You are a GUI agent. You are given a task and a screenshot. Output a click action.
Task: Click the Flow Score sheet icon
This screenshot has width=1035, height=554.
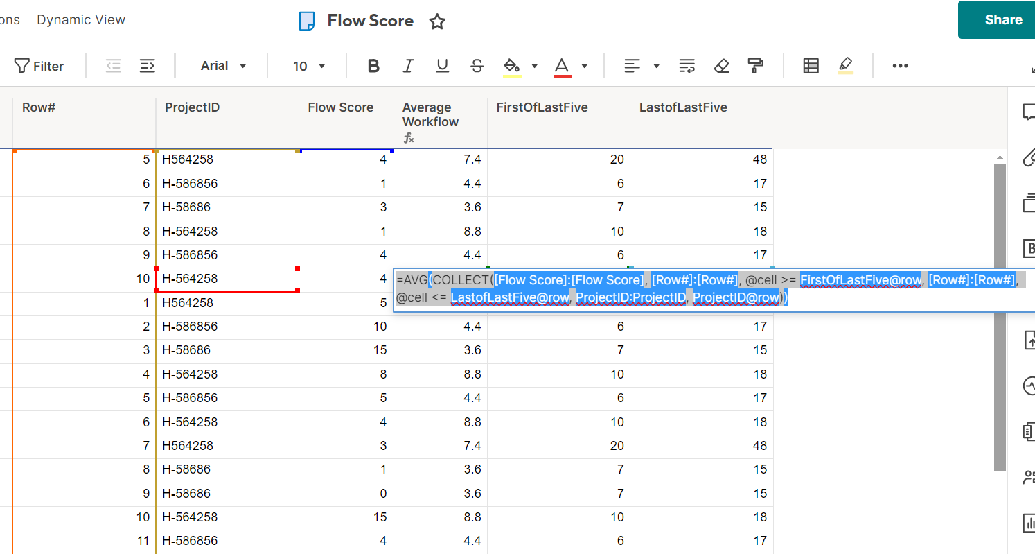(306, 21)
